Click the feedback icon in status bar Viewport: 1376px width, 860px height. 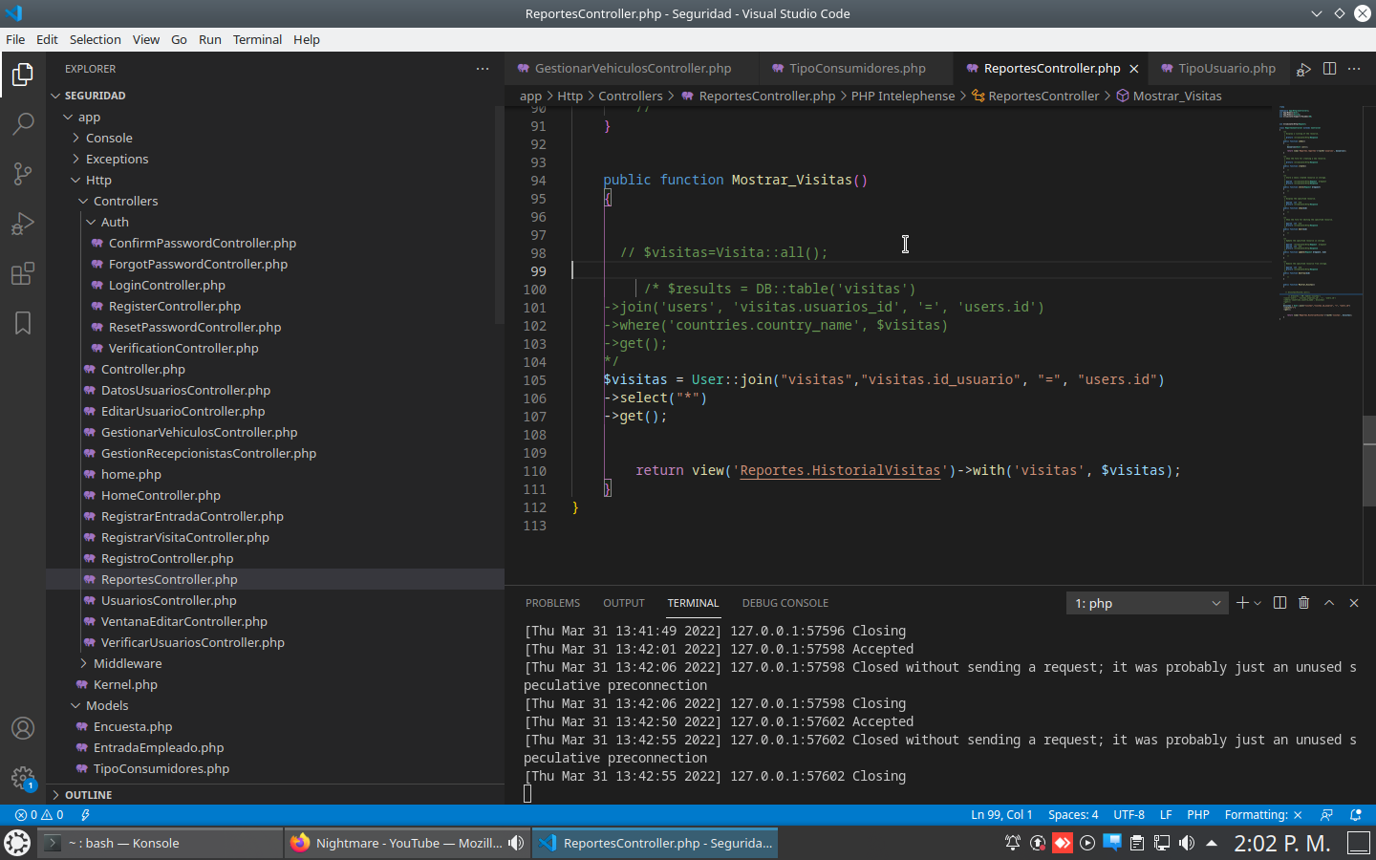point(1326,815)
